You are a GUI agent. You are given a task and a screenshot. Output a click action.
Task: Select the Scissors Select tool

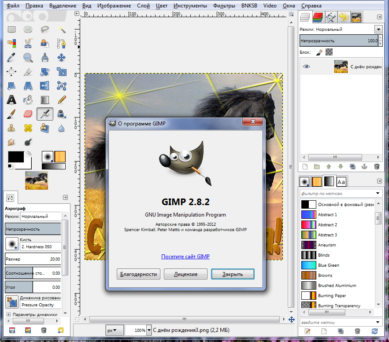[28, 44]
